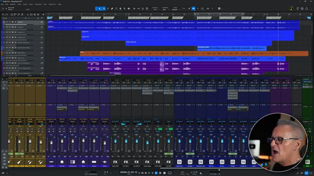314x176 pixels.
Task: Open the Timebase dropdown
Action: click(x=165, y=9)
